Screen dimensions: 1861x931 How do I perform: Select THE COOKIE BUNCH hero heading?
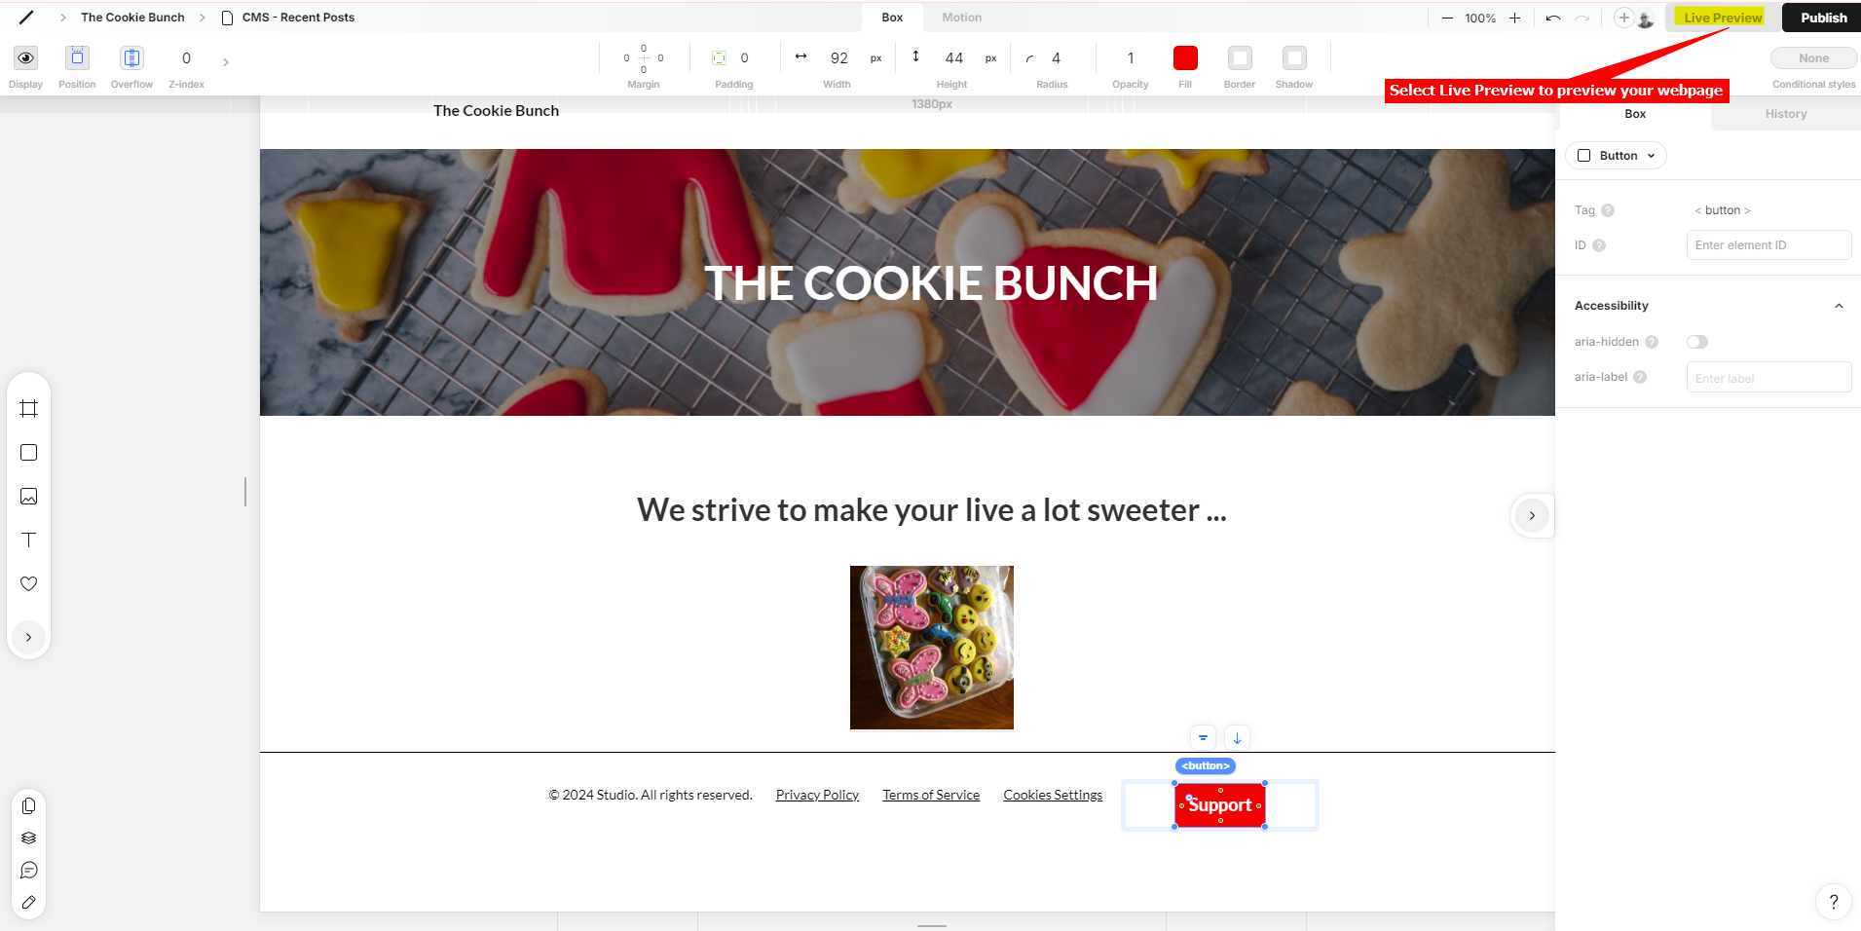931,283
